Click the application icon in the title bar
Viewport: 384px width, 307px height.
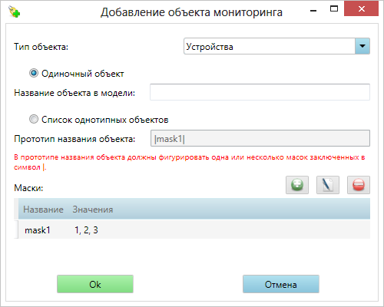(x=14, y=12)
